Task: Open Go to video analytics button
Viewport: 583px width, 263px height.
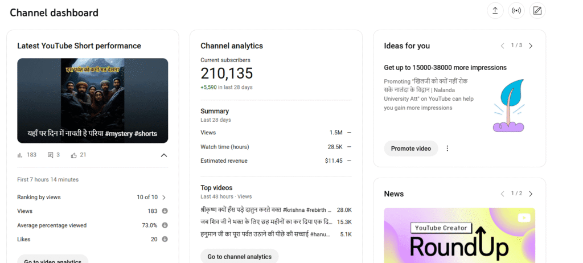Action: click(x=52, y=260)
